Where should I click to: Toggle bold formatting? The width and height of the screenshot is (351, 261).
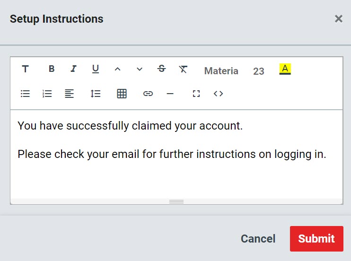point(52,69)
